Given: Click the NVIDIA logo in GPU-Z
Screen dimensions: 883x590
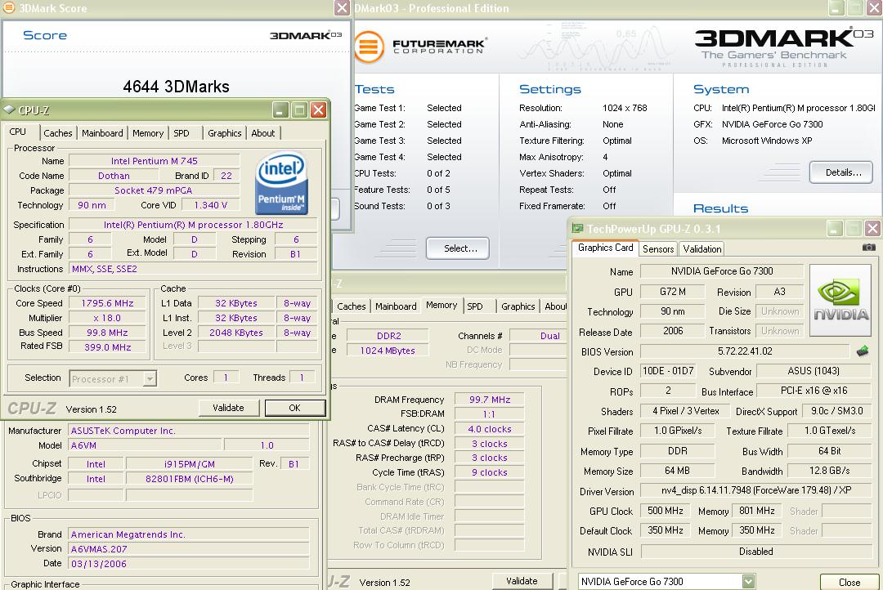Looking at the screenshot, I should tap(840, 301).
